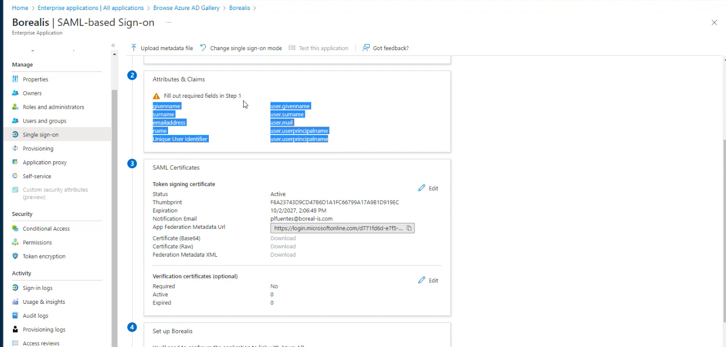Click Test this application
This screenshot has height=347, width=726.
(318, 48)
